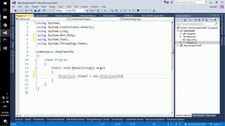Click the user account avatar icon
Screen dimensions: 225x126
coord(222,7)
